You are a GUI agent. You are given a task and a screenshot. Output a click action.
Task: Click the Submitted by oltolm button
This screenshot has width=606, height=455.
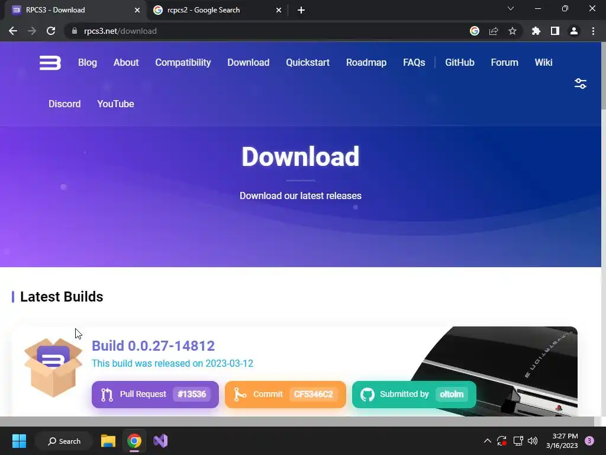[x=414, y=394]
